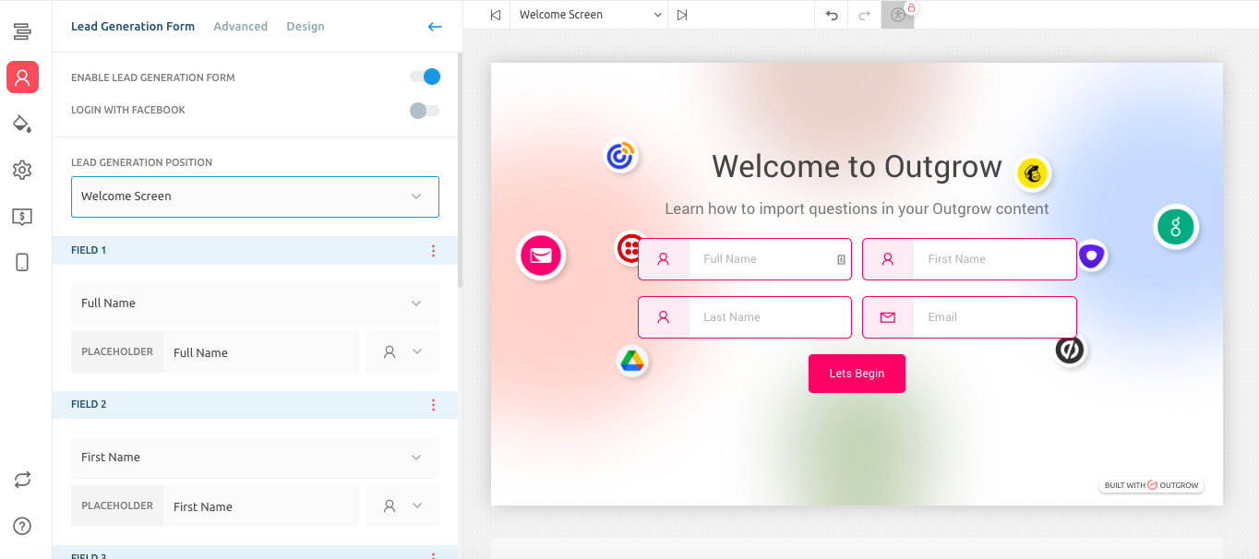This screenshot has height=559, width=1259.
Task: Select the lead generation user icon in sidebar
Action: pos(22,77)
